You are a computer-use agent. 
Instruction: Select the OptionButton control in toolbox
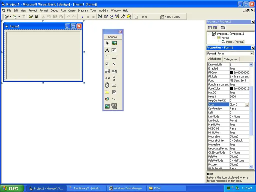114,64
